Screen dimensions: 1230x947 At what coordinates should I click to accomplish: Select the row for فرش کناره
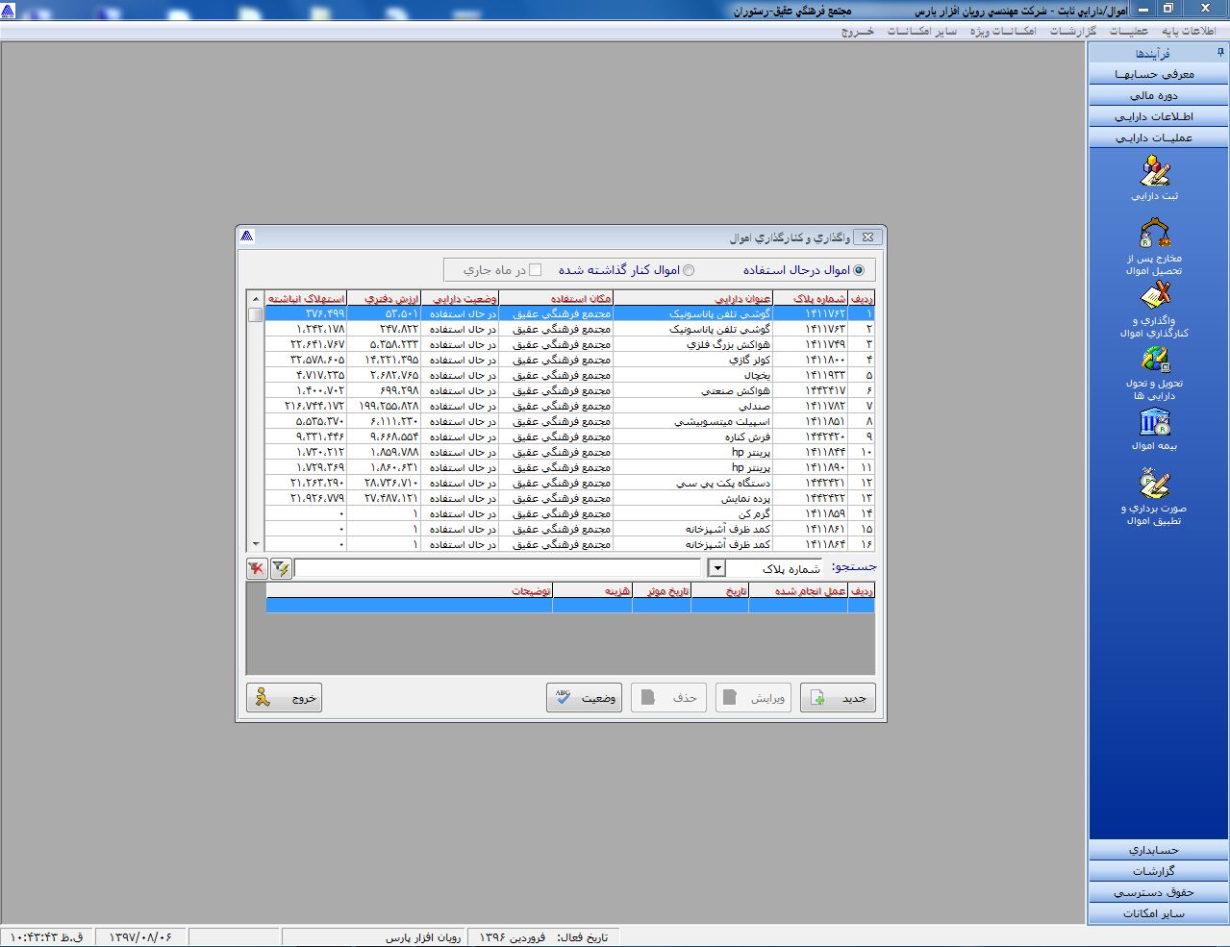[x=570, y=436]
